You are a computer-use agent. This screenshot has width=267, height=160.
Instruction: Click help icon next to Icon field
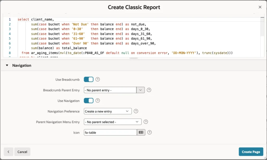click(149, 132)
